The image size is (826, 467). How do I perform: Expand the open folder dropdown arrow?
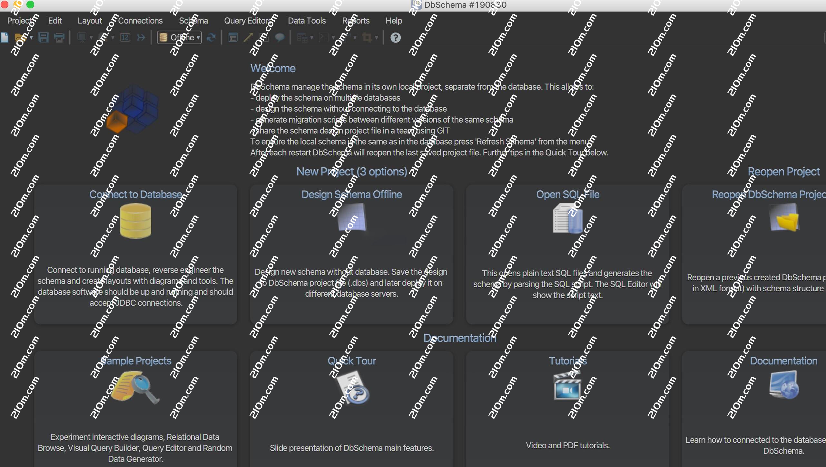click(31, 38)
